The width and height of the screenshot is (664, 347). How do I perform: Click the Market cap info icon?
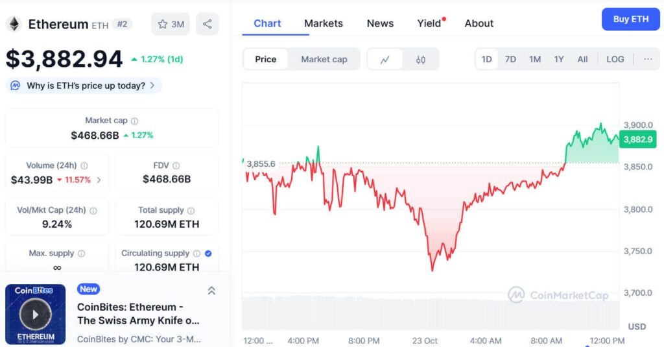pos(134,121)
